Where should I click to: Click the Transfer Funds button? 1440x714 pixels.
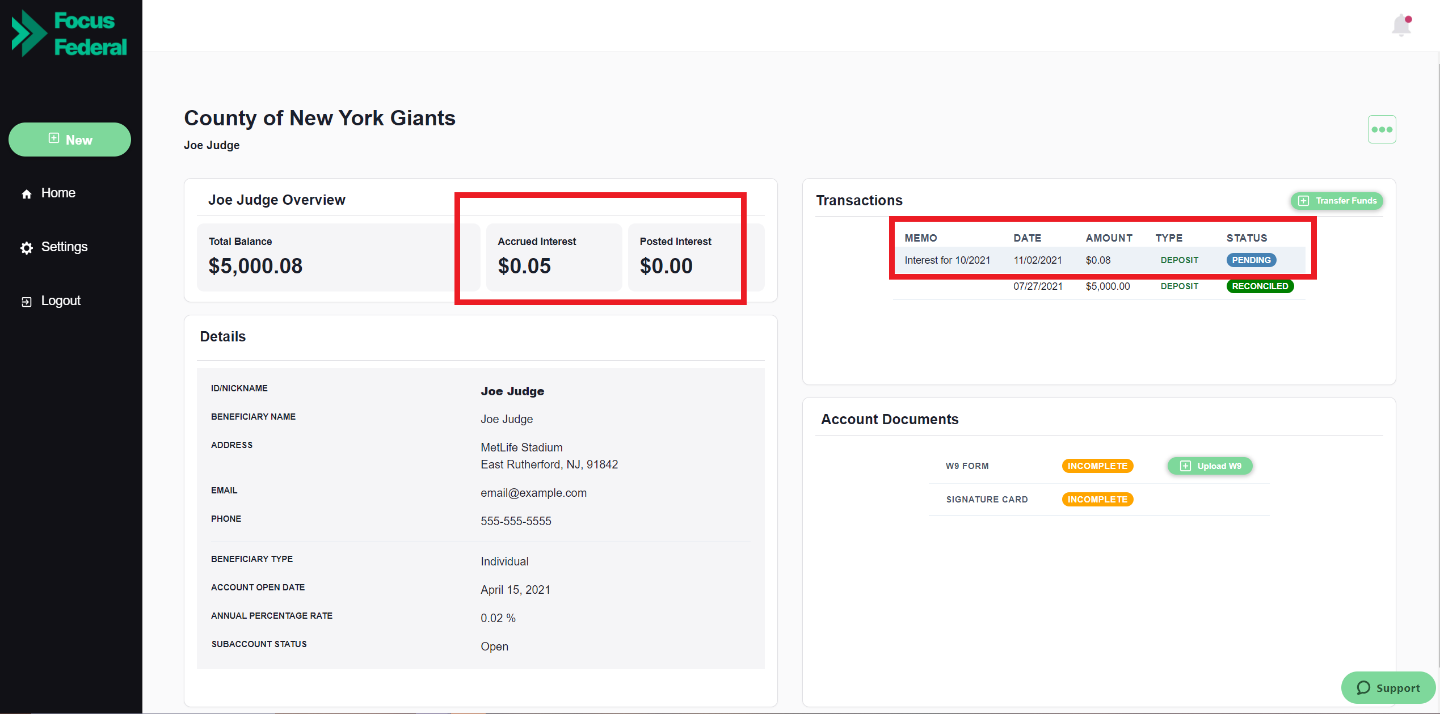coord(1337,201)
